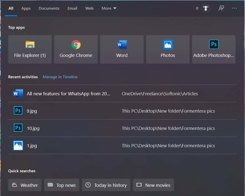Select the Web search tab
This screenshot has height=196, width=245.
(89, 8)
